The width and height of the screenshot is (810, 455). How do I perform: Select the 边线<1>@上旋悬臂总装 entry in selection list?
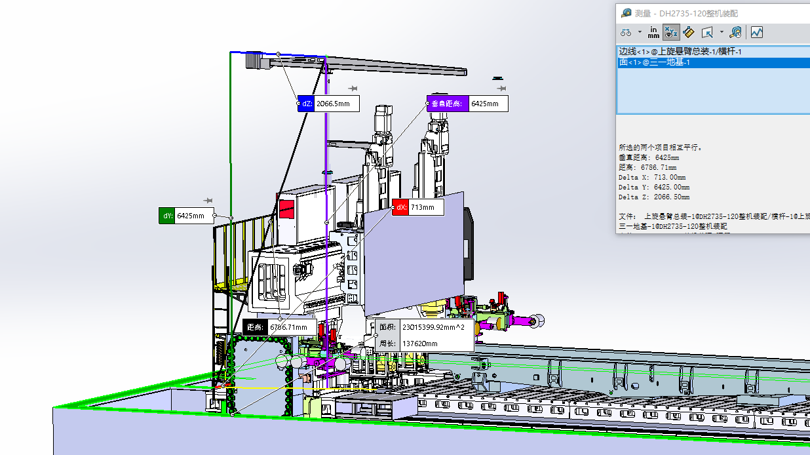pyautogui.click(x=680, y=51)
